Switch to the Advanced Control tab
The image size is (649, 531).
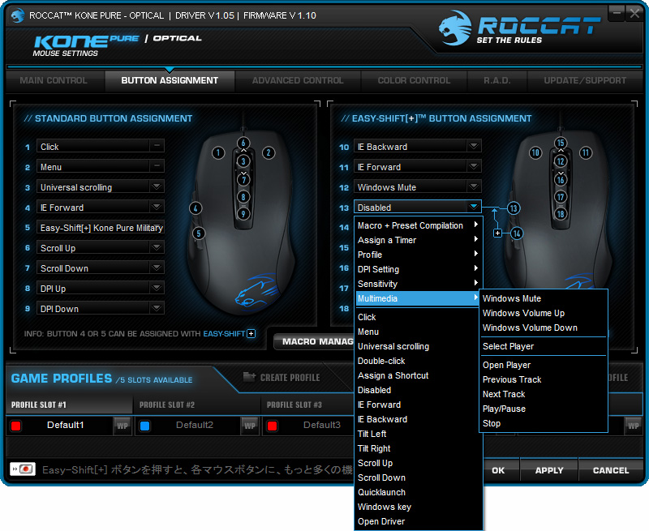click(x=298, y=80)
